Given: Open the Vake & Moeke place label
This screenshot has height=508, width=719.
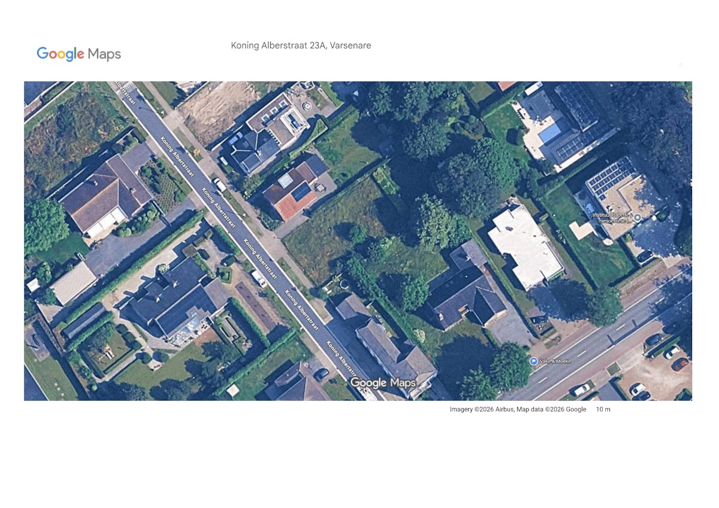Looking at the screenshot, I should tap(555, 361).
